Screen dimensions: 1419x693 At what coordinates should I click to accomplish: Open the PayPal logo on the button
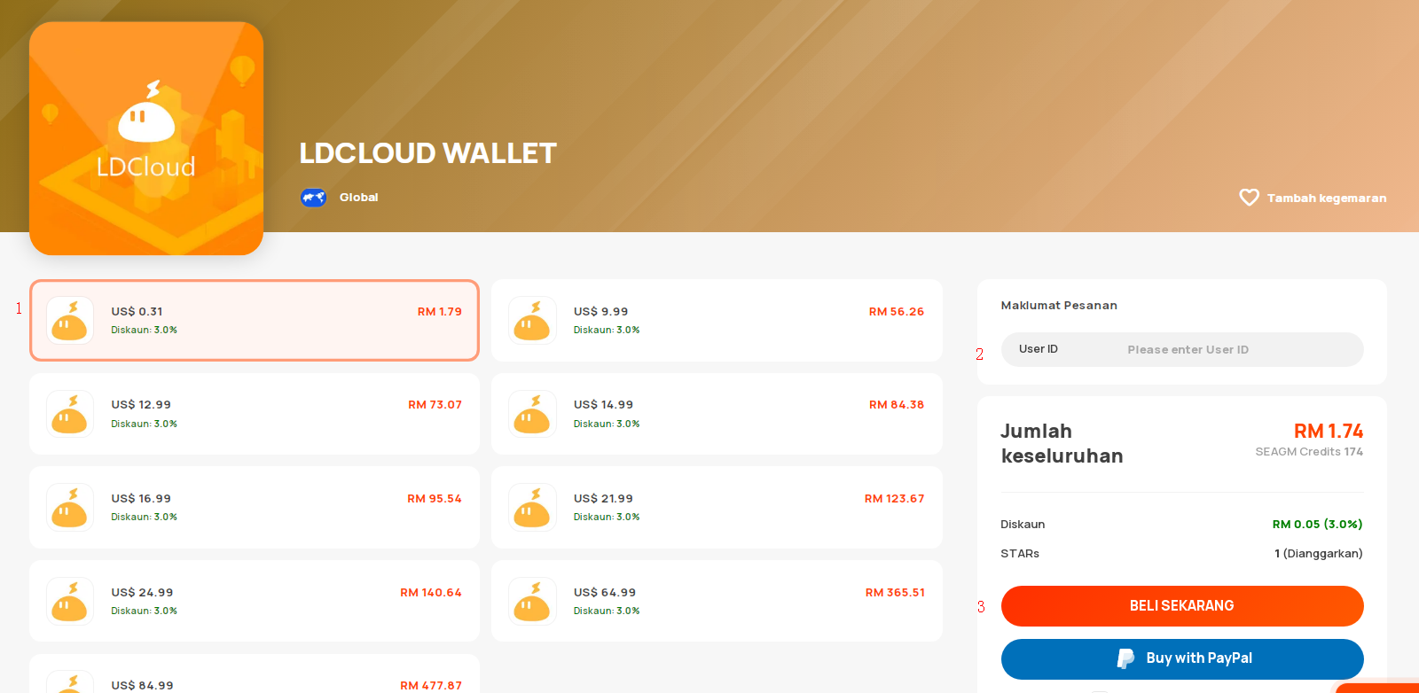pos(1125,658)
